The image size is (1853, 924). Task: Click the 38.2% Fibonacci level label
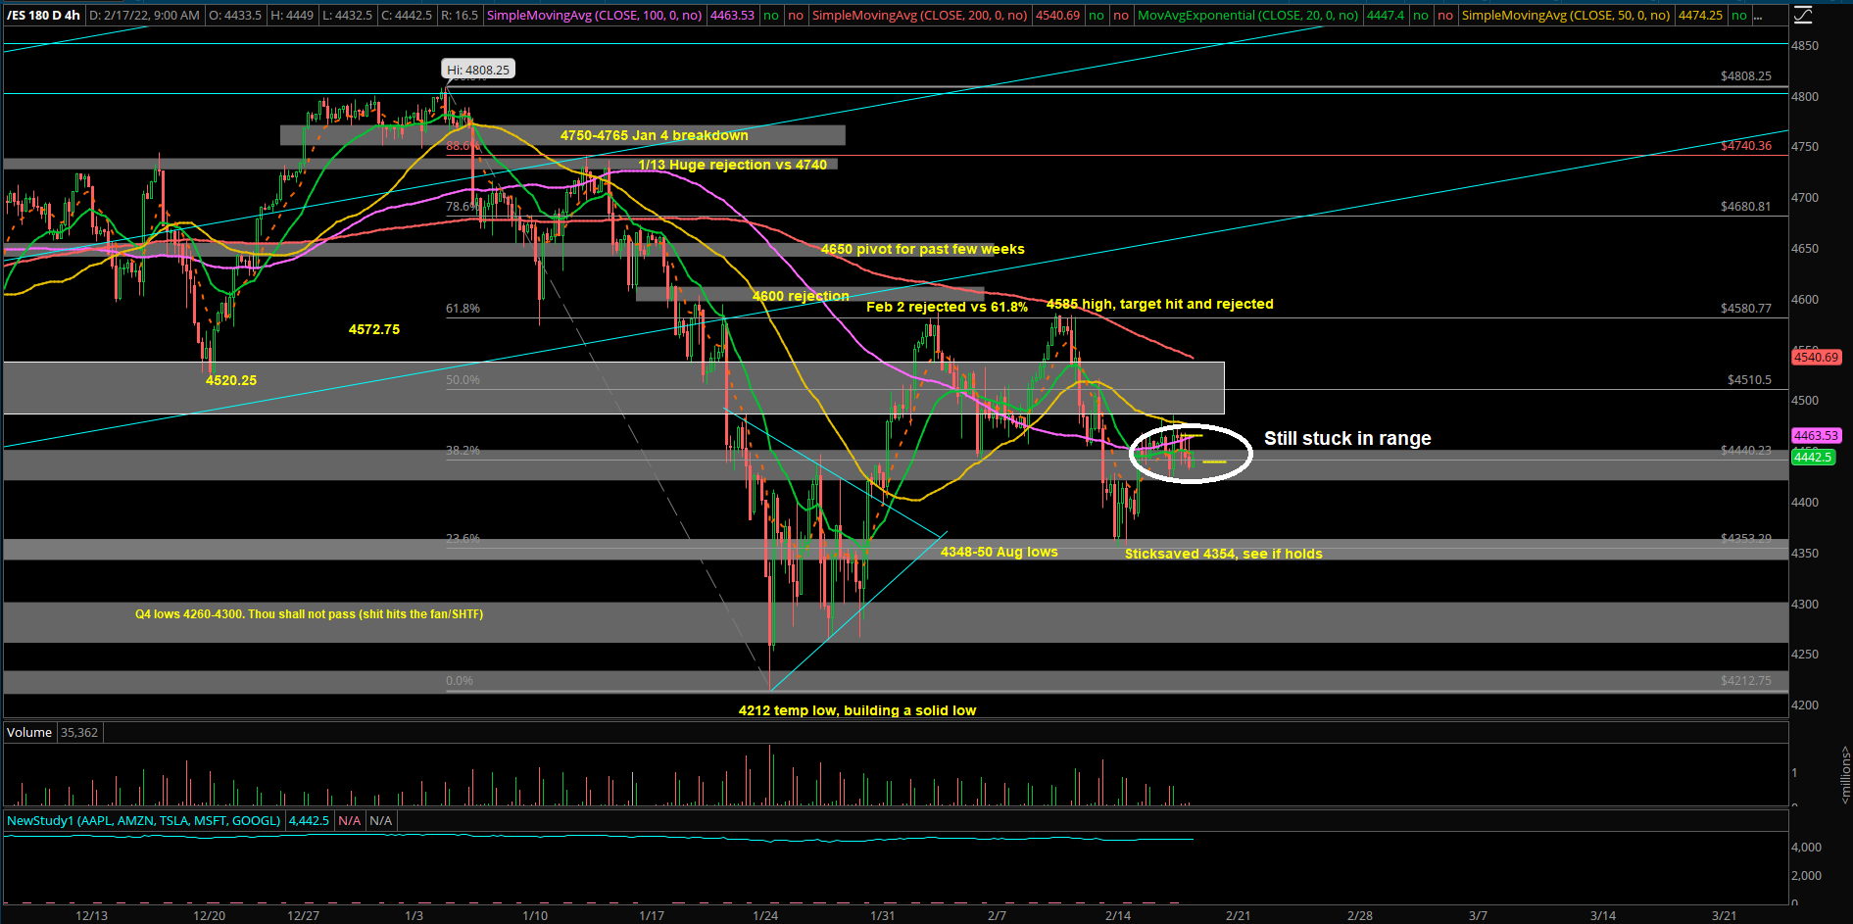[463, 451]
